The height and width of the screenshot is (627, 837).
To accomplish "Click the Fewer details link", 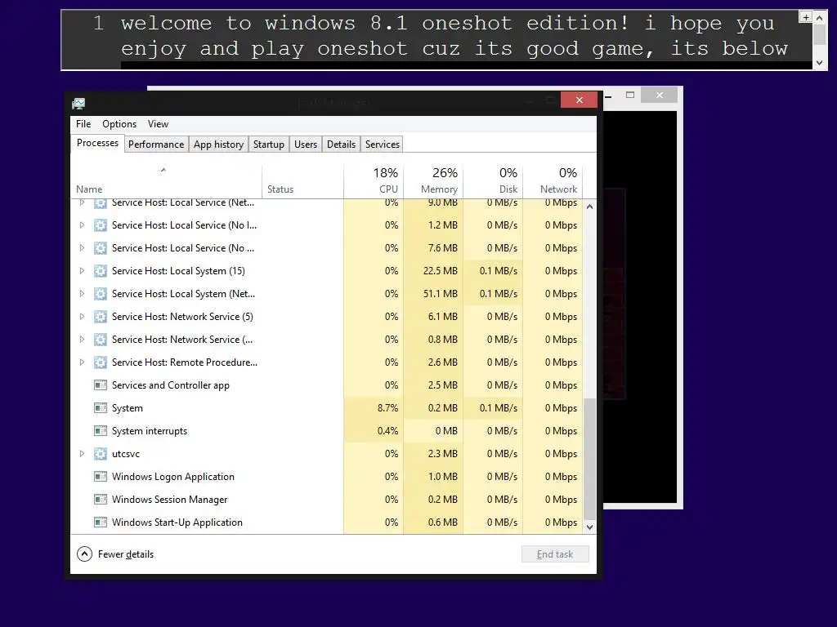I will [125, 554].
